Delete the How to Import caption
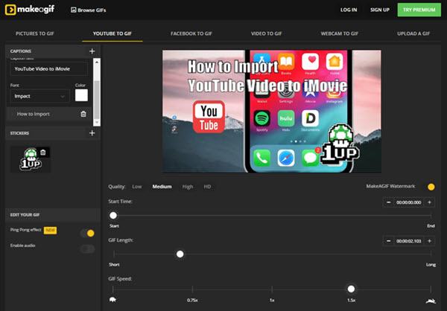The width and height of the screenshot is (447, 311). click(x=83, y=114)
